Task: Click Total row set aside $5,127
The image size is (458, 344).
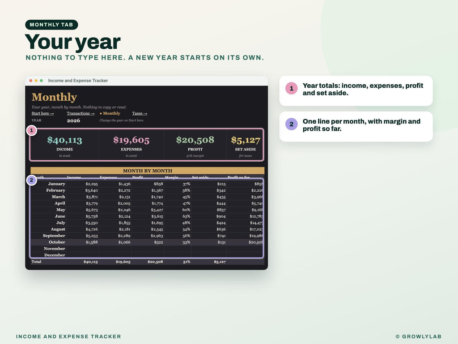Action: tap(220, 262)
